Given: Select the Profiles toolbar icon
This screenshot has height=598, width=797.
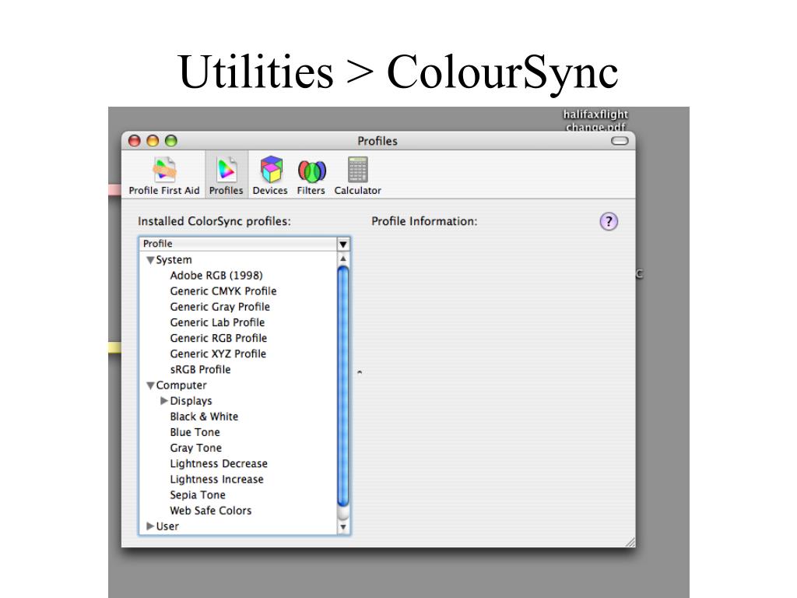Looking at the screenshot, I should [226, 175].
